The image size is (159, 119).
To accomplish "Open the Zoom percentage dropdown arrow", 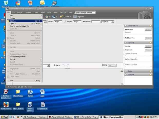I will 115,65.
